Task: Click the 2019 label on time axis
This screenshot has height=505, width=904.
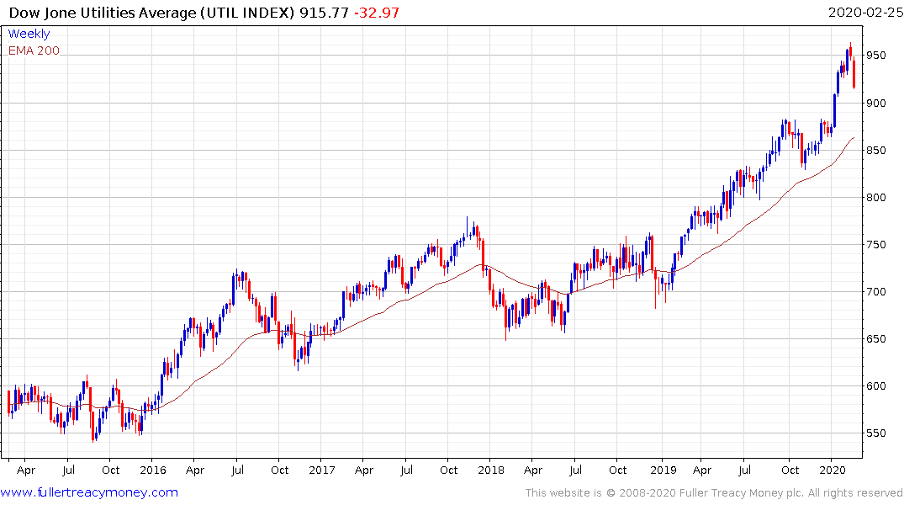Action: (x=663, y=470)
